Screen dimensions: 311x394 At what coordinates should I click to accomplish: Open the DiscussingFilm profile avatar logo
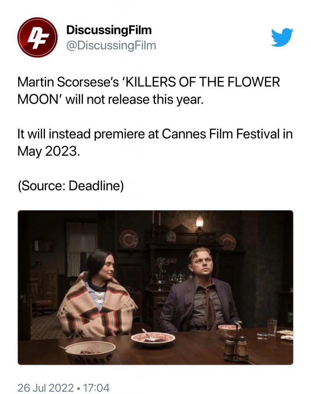click(37, 37)
